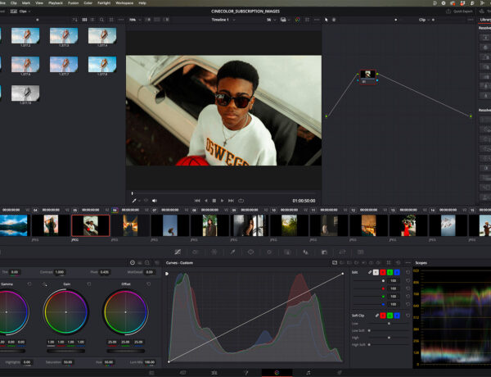Image resolution: width=491 pixels, height=377 pixels.
Task: Skip to first frame in viewer
Action: pyautogui.click(x=197, y=200)
